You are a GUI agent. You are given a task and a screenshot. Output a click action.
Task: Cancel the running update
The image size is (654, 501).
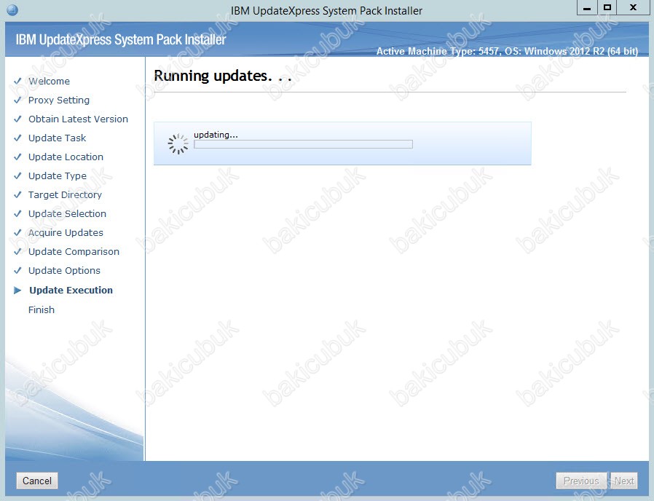(x=37, y=481)
